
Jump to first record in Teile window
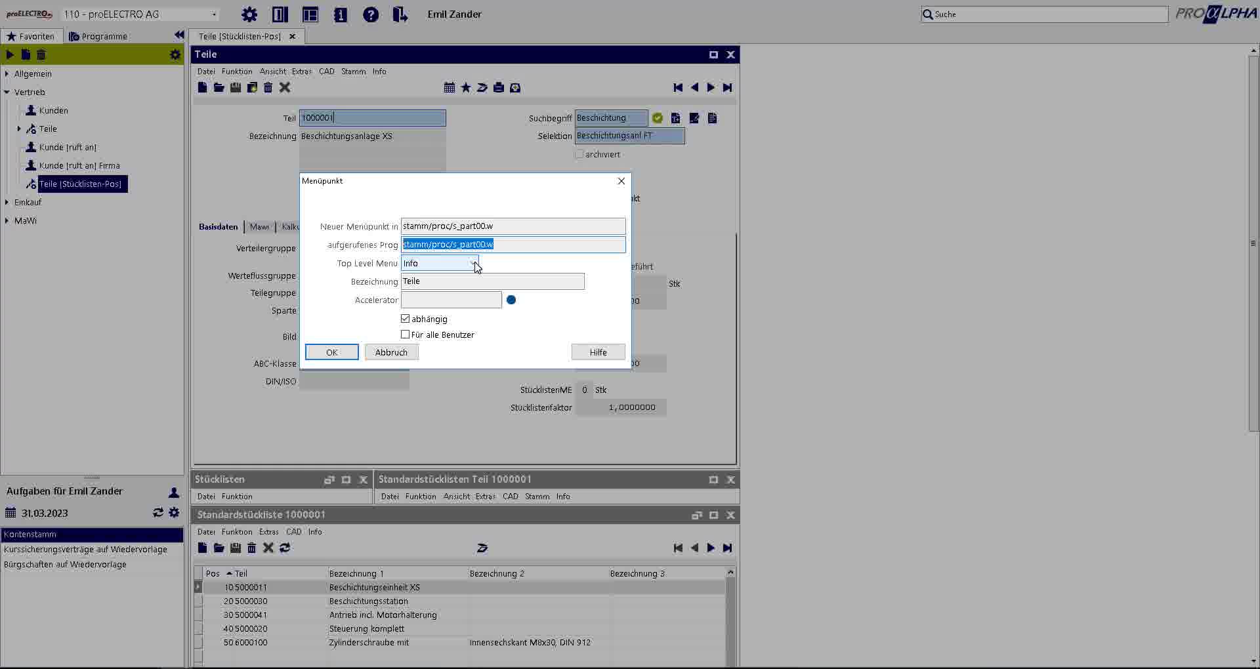pos(678,87)
